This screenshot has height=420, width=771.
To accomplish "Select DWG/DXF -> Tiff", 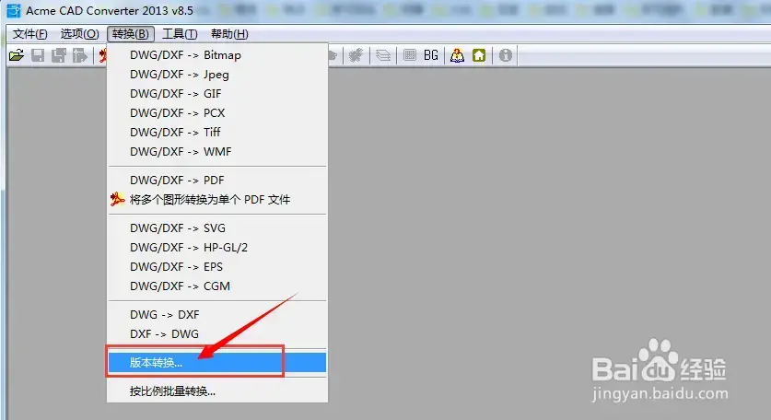I will point(216,132).
